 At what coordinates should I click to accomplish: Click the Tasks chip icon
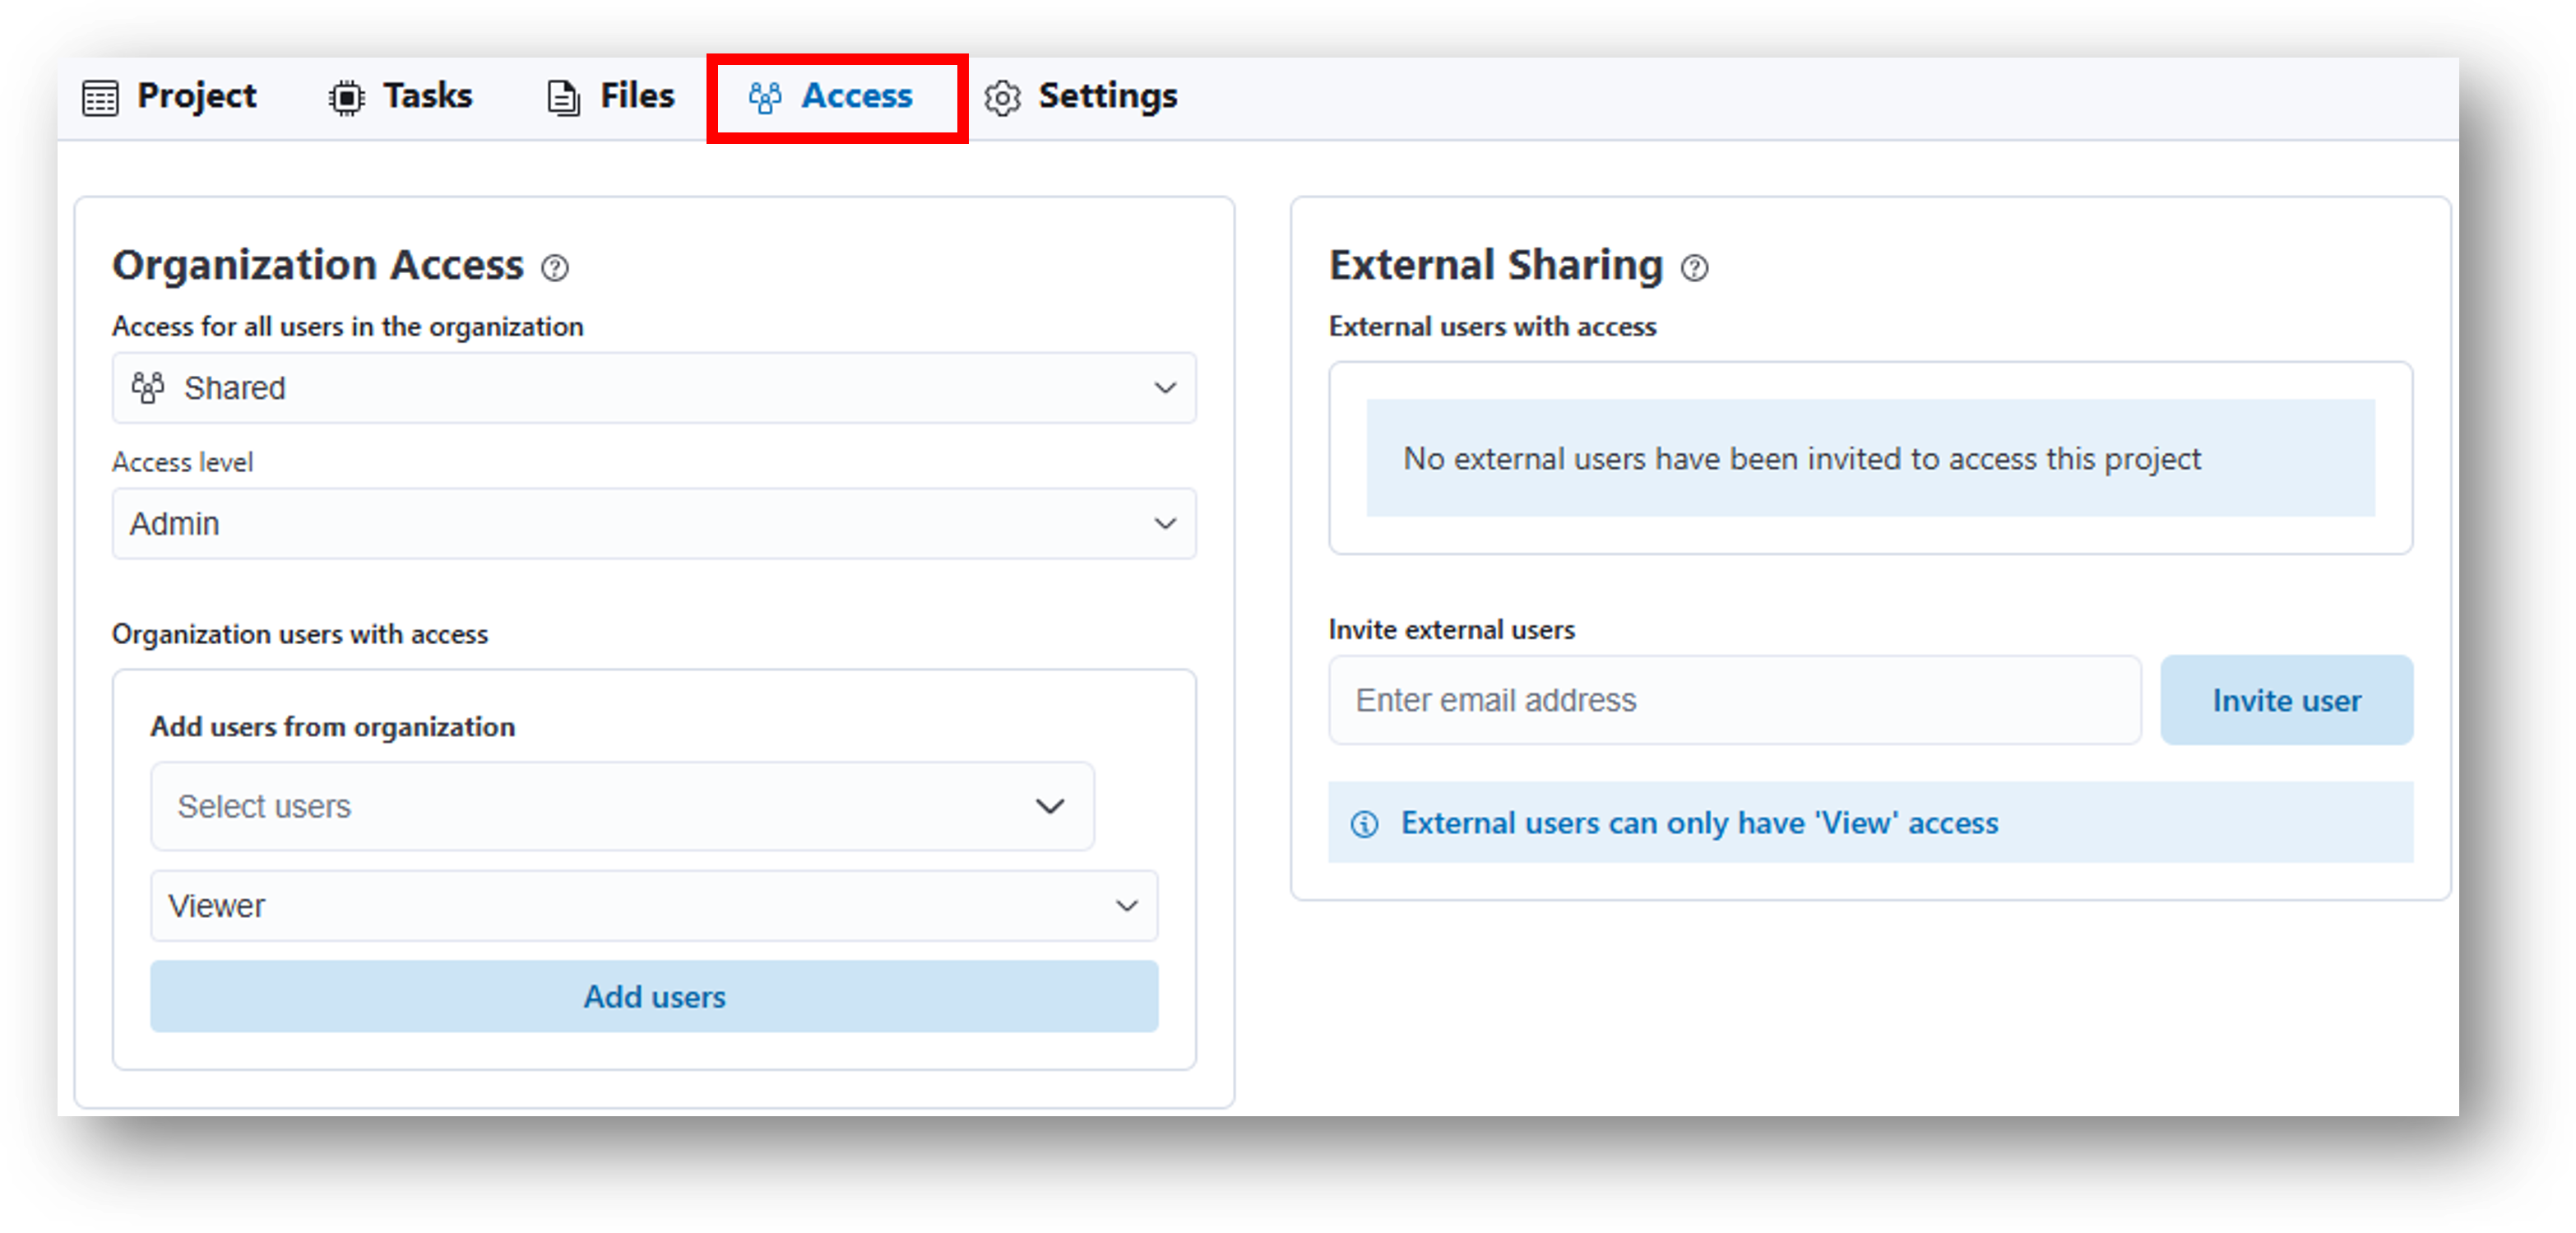(x=346, y=98)
